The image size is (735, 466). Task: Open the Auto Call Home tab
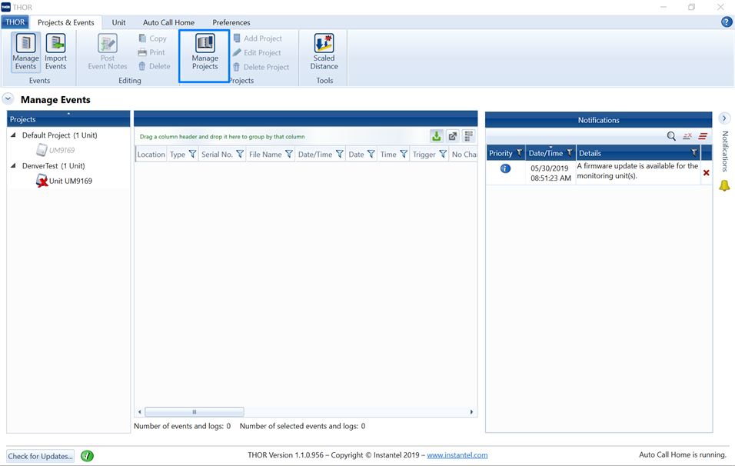(x=168, y=22)
